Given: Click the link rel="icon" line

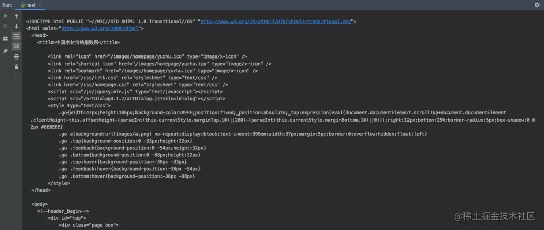Looking at the screenshot, I should coord(148,56).
